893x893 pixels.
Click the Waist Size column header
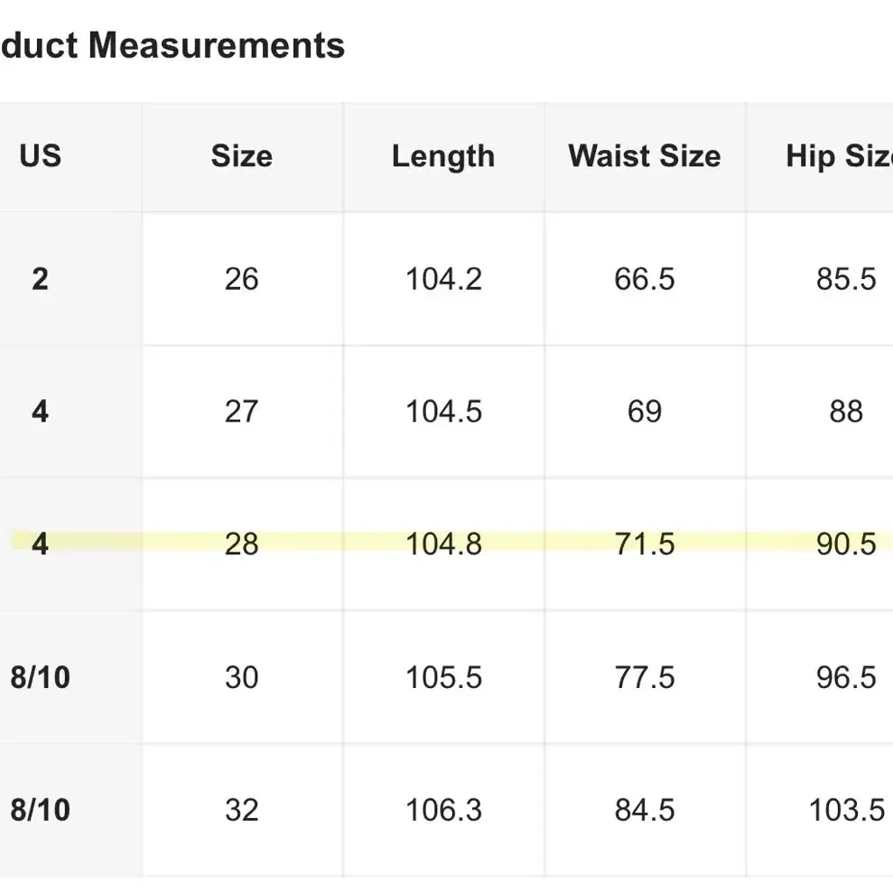click(645, 155)
